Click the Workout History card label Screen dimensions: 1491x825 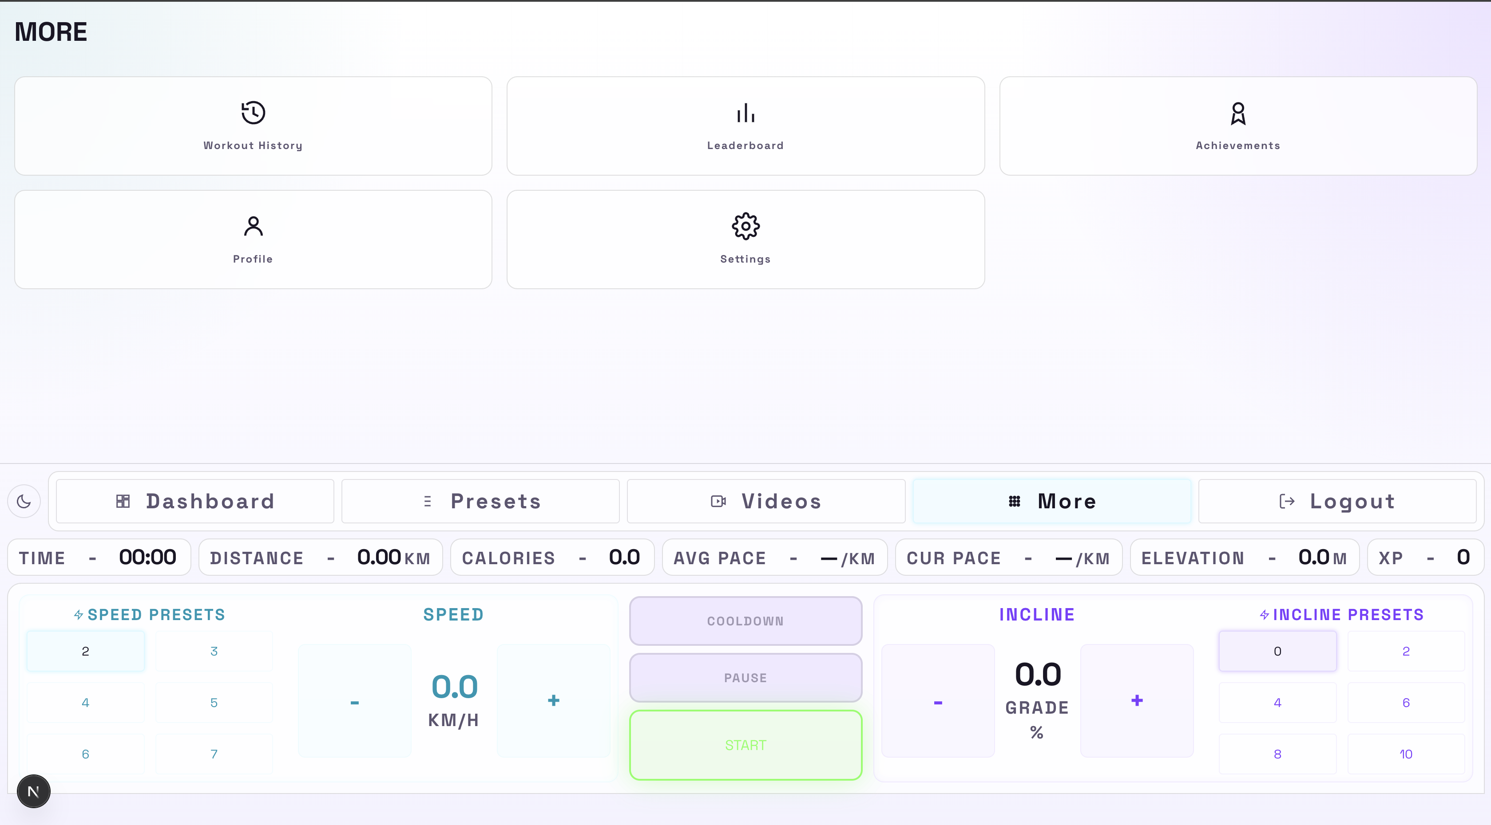coord(253,145)
